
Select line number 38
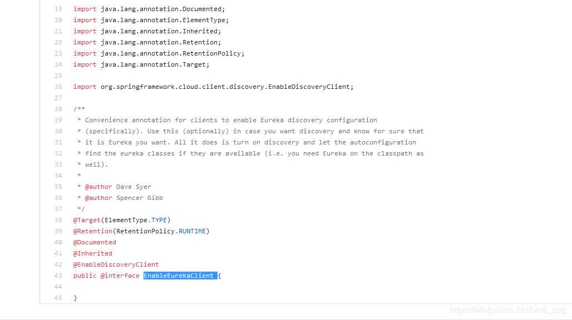pos(58,220)
